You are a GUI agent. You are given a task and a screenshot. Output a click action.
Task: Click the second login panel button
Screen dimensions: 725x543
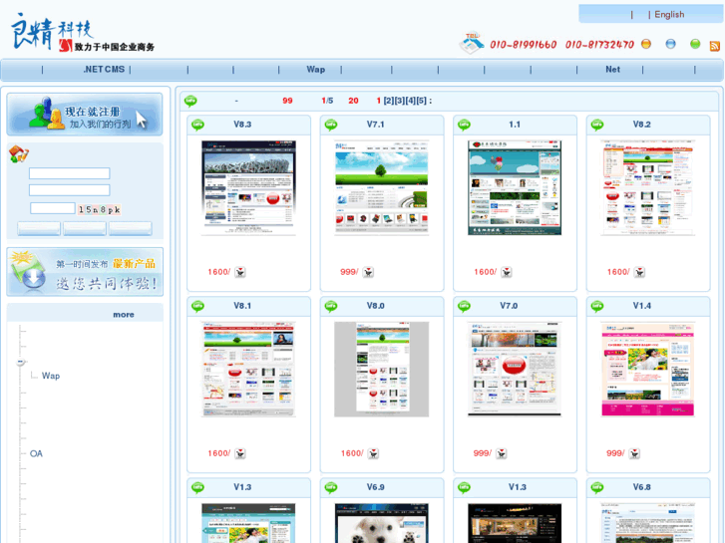click(x=85, y=228)
